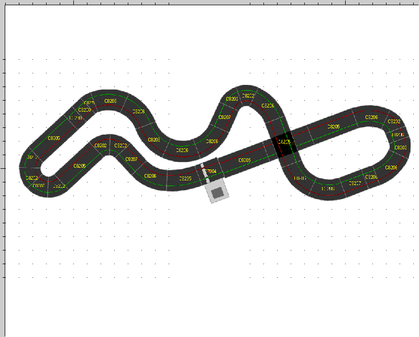Click the C8202 curve at far-right top corner
Image resolution: width=419 pixels, height=337 pixels.
click(394, 122)
